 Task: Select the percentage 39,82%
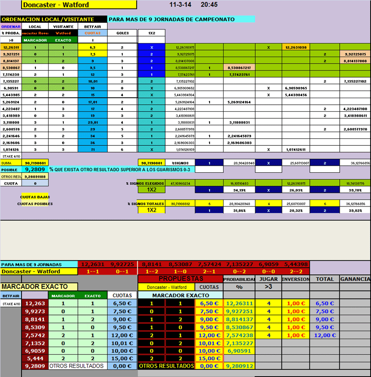(x=355, y=210)
